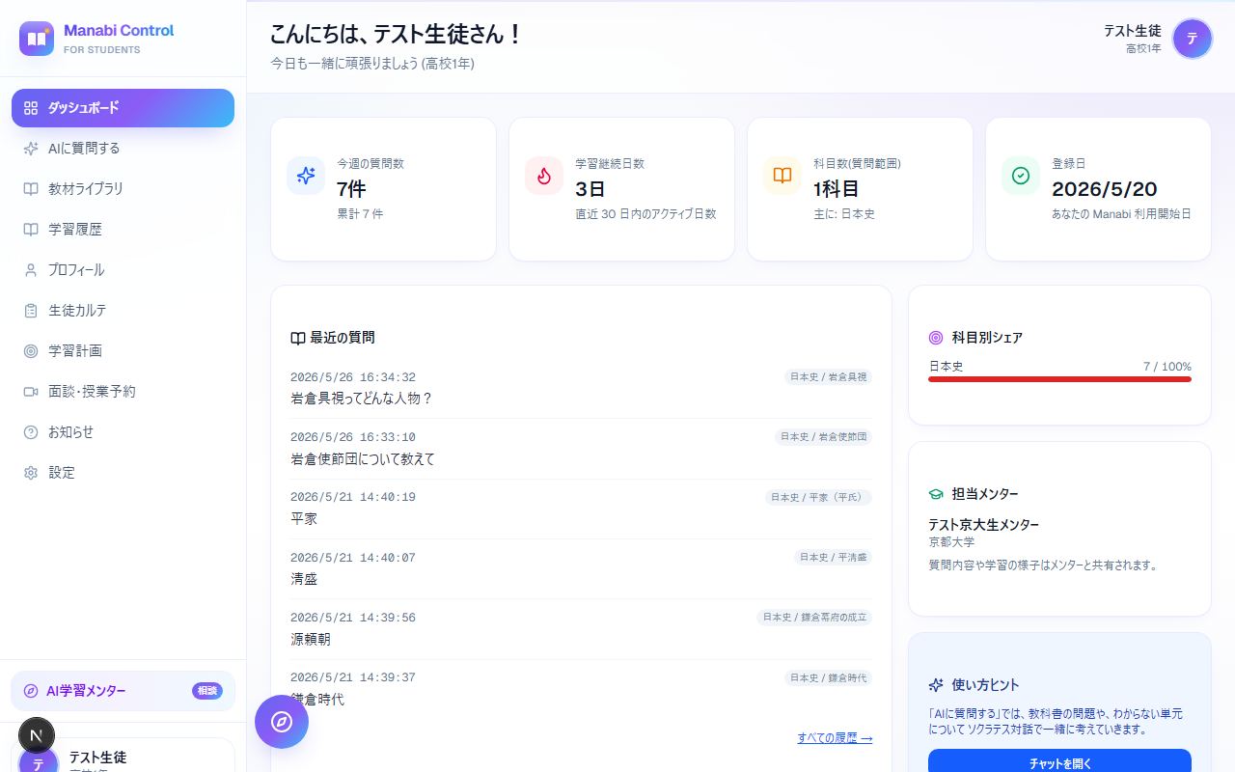Open the question 清盛
The image size is (1235, 772).
304,580
